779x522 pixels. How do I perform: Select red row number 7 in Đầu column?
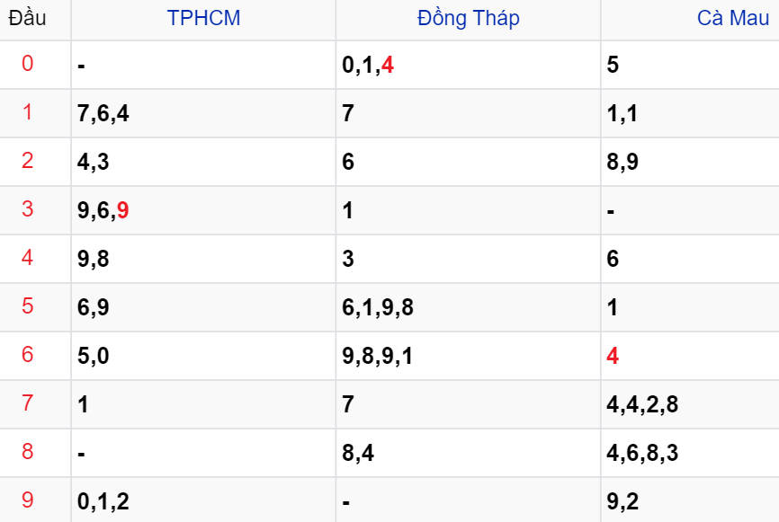click(27, 403)
